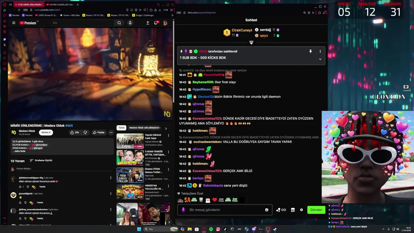This screenshot has width=414, height=233.
Task: Open Kick chat settings gear
Action: (x=301, y=210)
